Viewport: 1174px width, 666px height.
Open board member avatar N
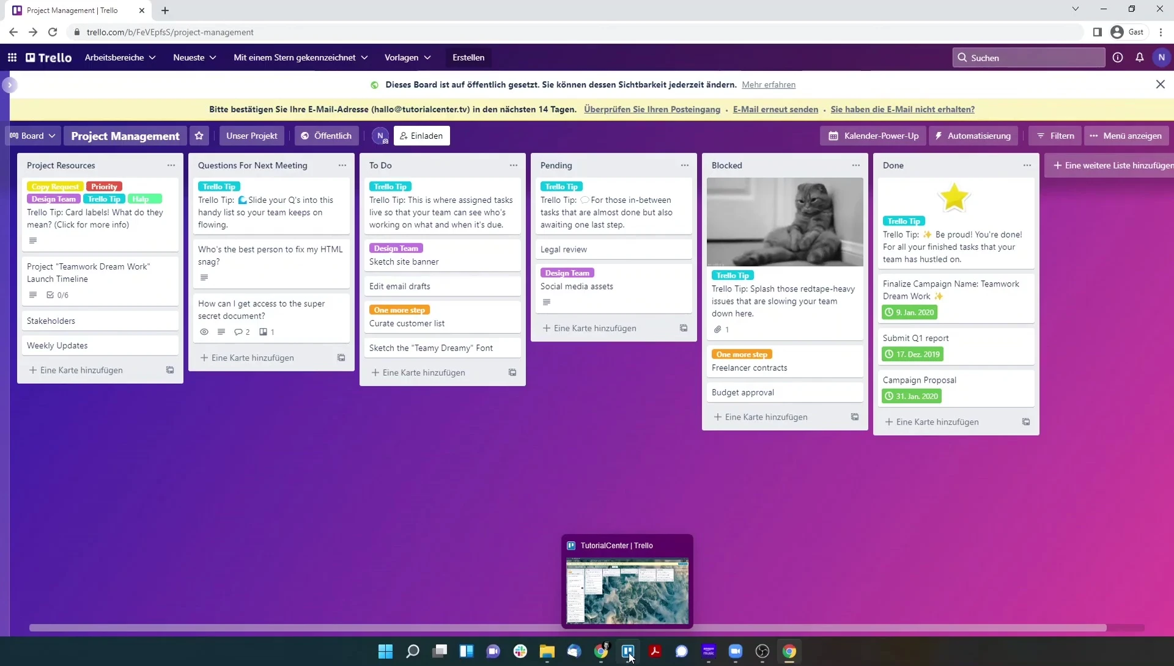pos(380,136)
